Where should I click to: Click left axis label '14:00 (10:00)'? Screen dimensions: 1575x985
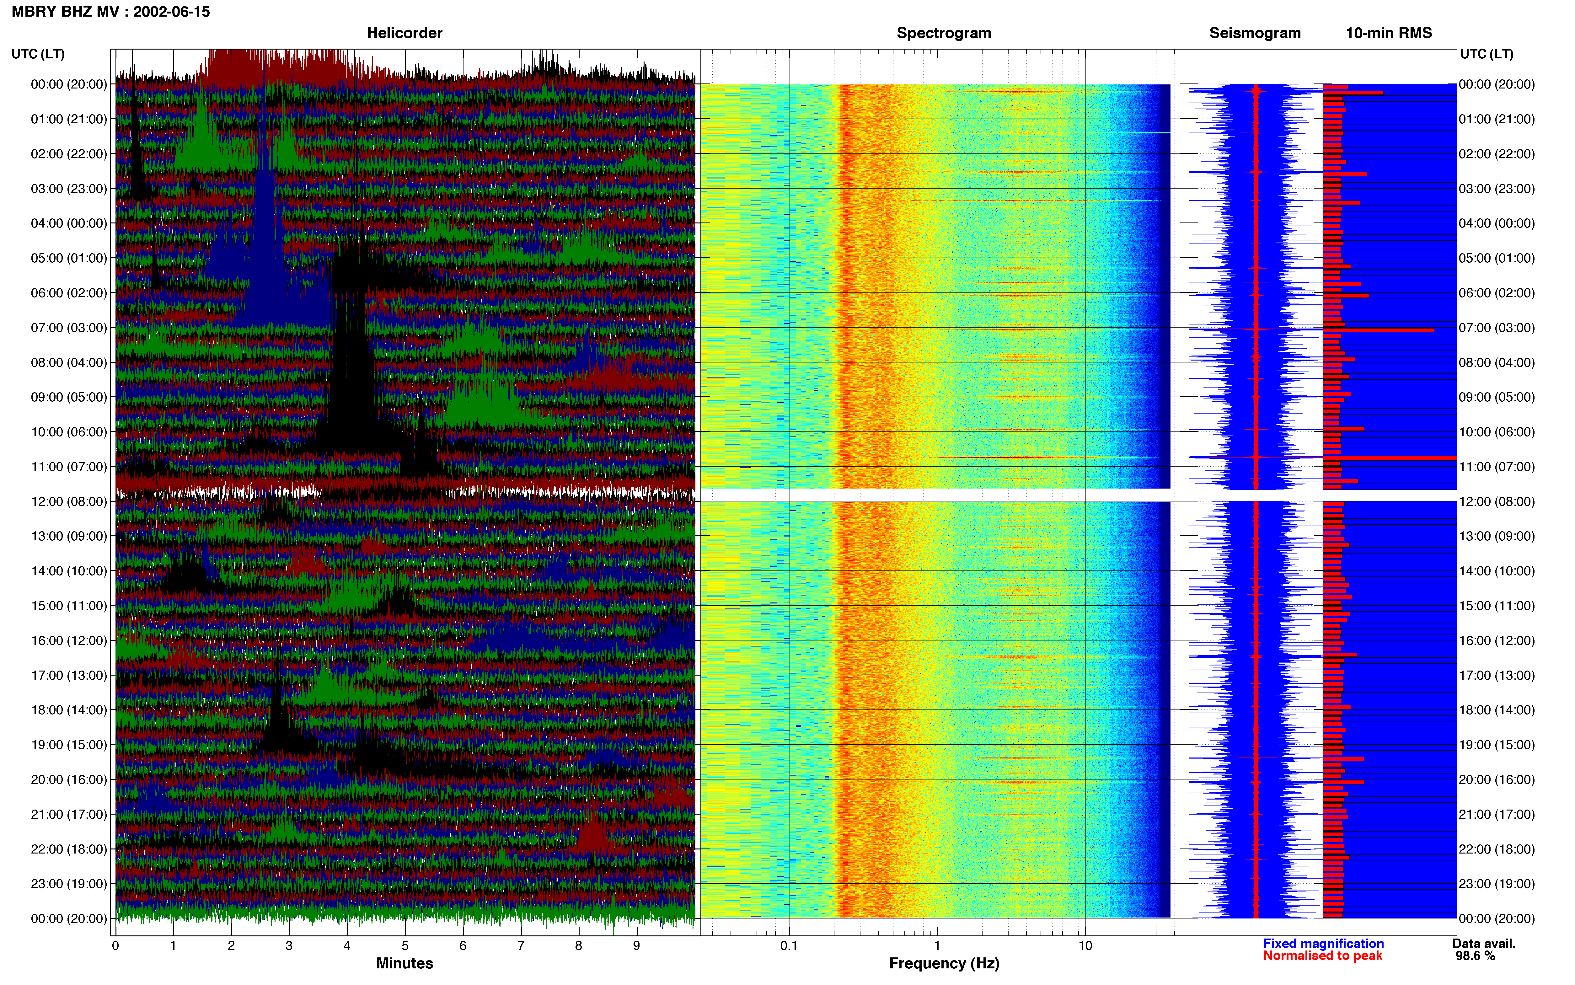(69, 571)
